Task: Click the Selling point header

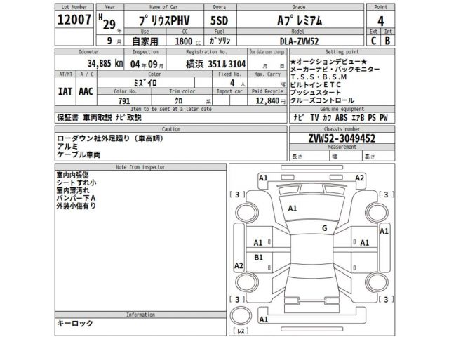Action: (342, 52)
